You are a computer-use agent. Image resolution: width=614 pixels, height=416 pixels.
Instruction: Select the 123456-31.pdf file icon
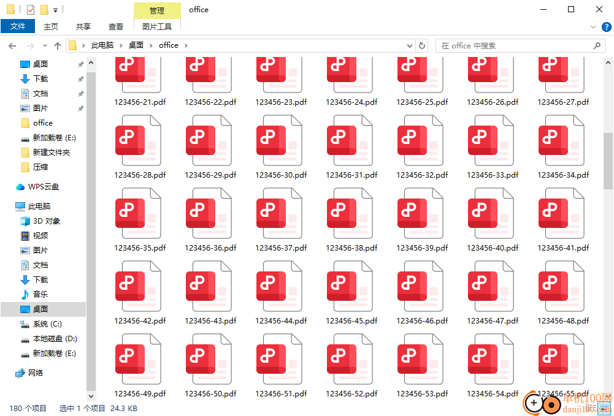point(350,140)
